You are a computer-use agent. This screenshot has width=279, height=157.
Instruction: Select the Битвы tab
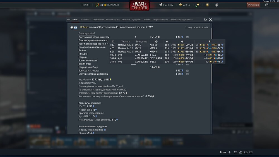[75, 20]
